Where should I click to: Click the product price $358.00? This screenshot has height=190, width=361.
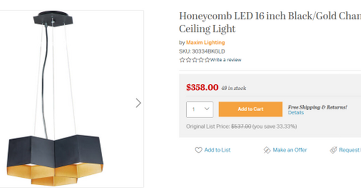coord(202,87)
